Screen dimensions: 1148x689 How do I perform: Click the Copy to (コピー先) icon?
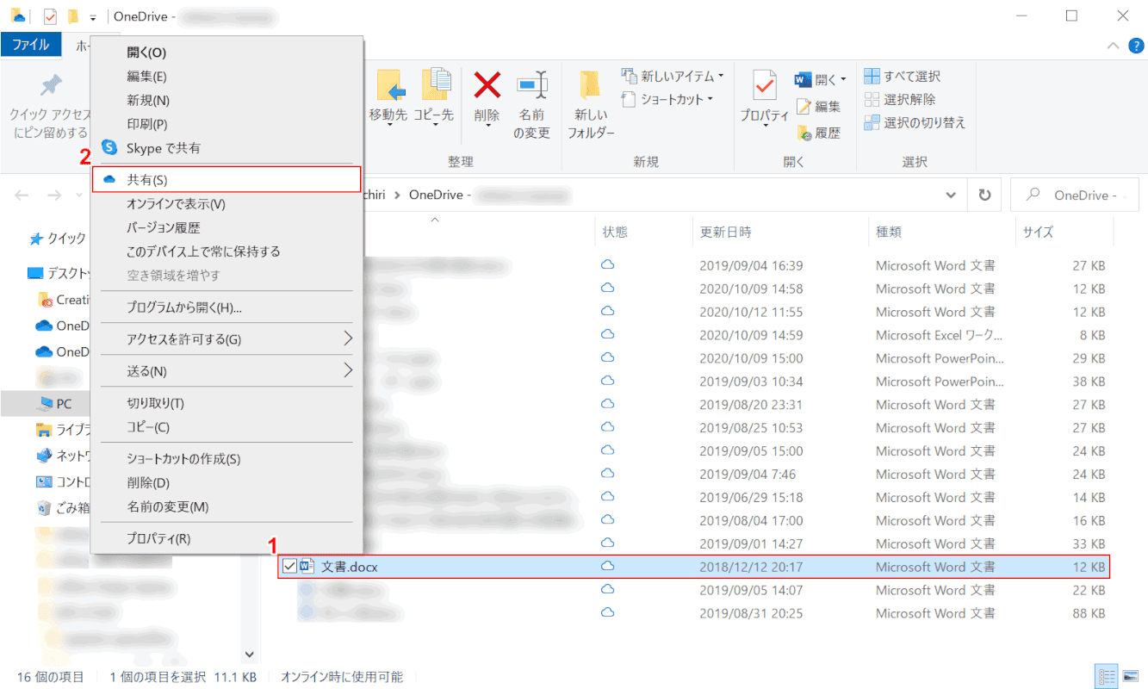pos(437,84)
